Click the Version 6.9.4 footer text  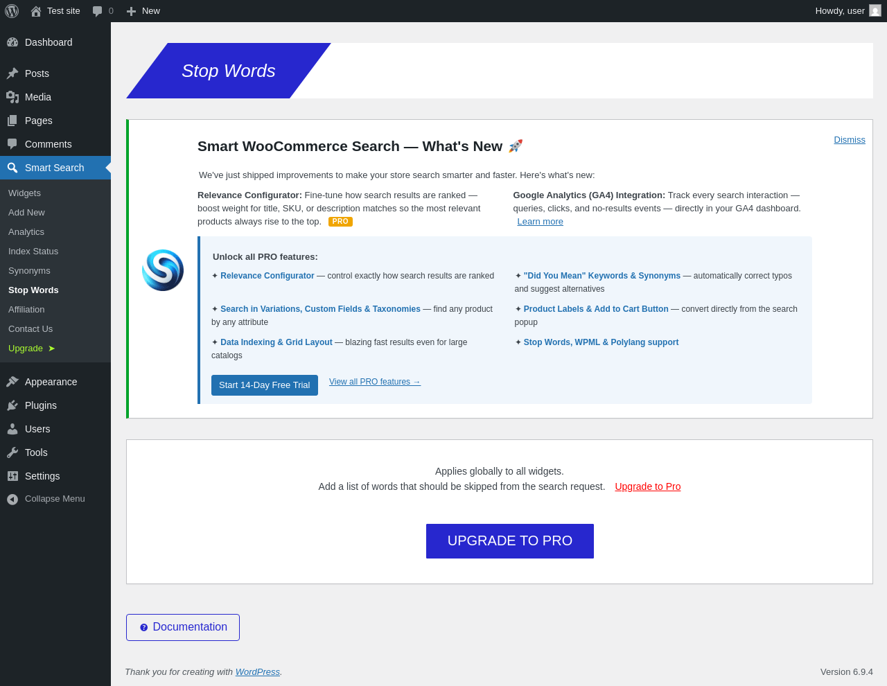coord(847,671)
